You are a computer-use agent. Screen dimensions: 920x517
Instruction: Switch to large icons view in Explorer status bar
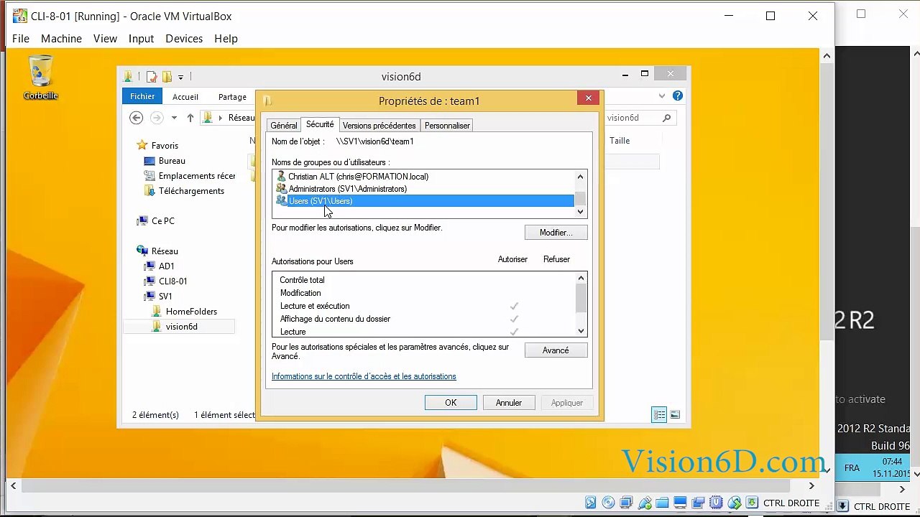675,414
